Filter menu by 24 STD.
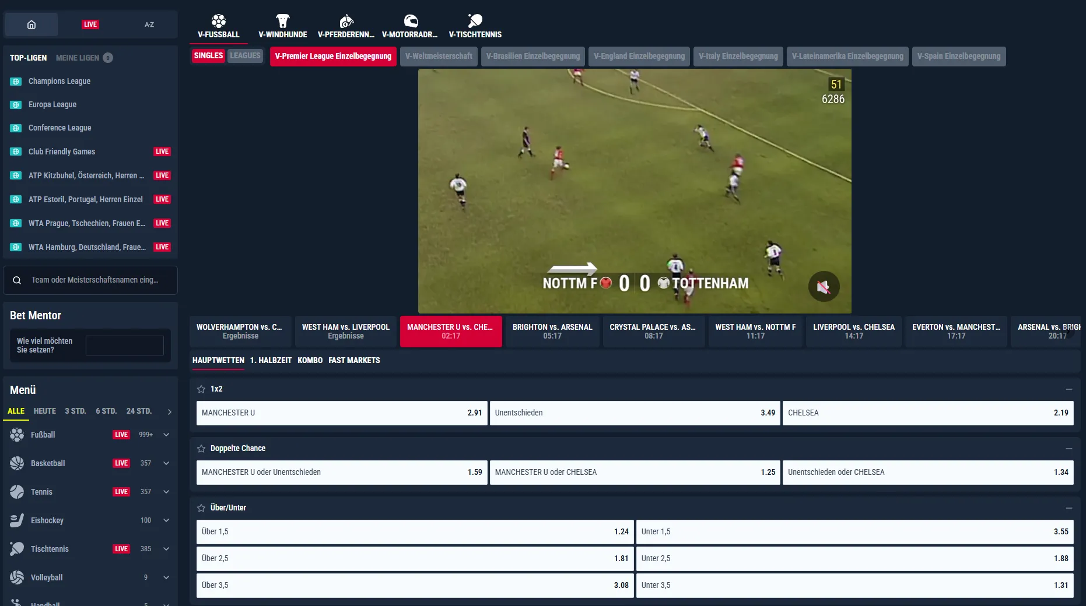The height and width of the screenshot is (606, 1086). coord(139,411)
